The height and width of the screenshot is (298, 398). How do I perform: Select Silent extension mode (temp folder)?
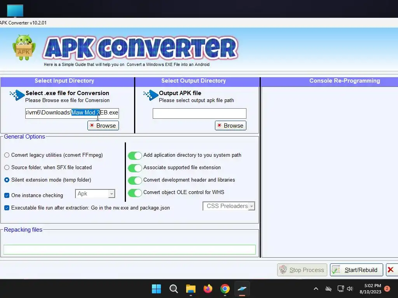pos(7,180)
